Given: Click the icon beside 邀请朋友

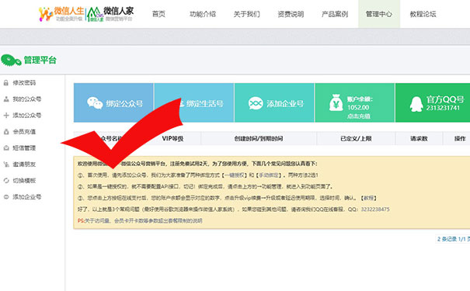Looking at the screenshot, I should (x=6, y=164).
